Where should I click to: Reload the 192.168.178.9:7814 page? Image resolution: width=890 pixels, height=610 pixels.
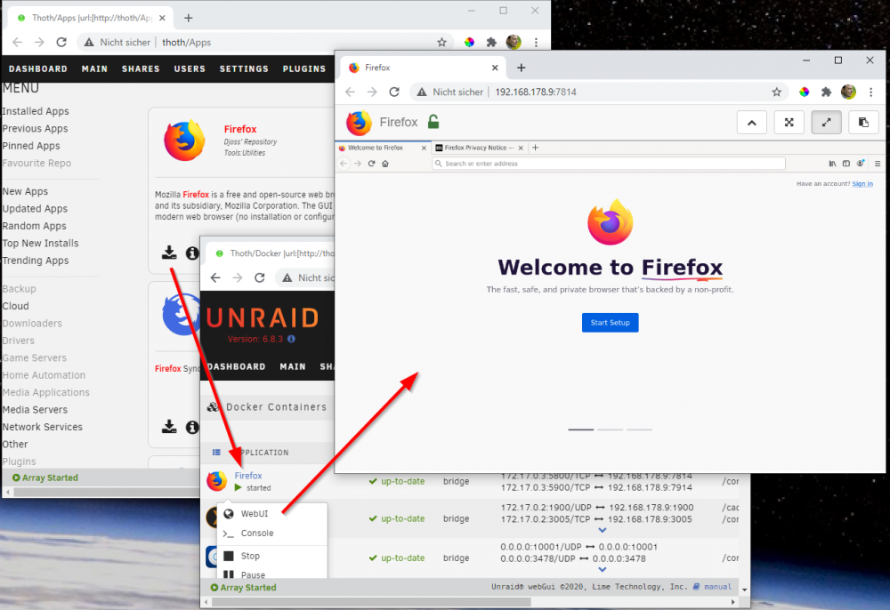click(x=394, y=92)
